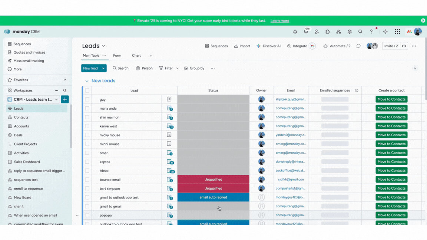Follow the Learn more banner link
427x240 pixels.
280,21
